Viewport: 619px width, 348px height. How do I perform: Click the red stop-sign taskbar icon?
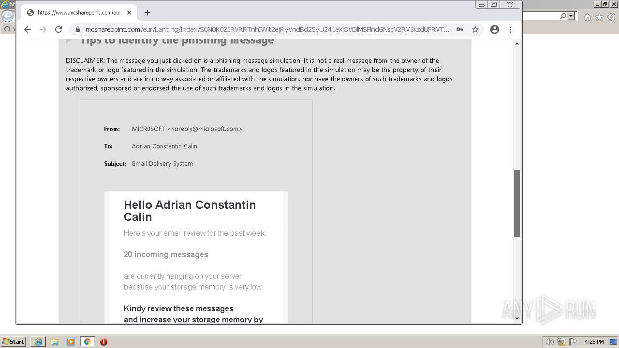[x=103, y=342]
